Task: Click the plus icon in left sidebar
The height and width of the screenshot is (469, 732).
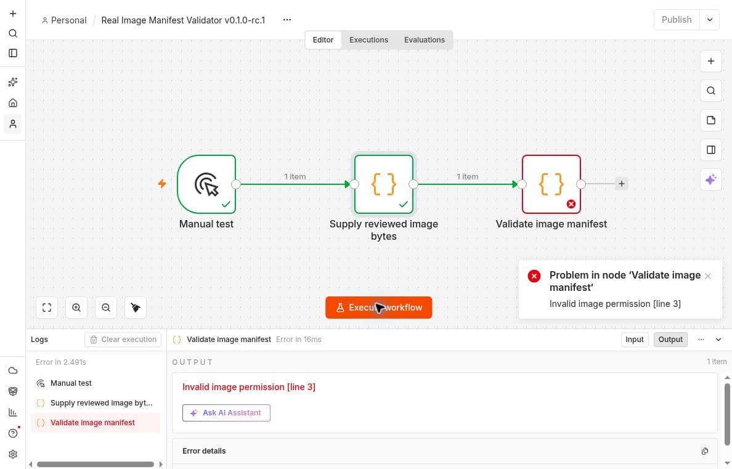Action: click(x=13, y=14)
